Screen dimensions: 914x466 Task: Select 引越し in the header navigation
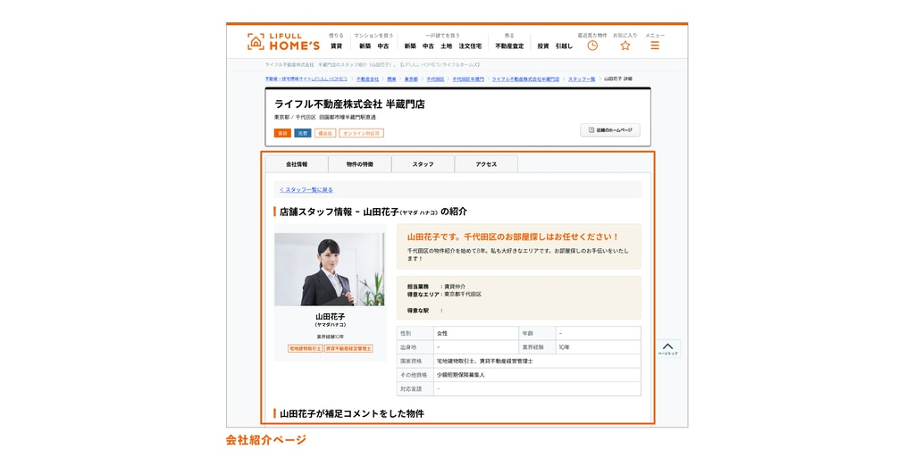coord(564,46)
